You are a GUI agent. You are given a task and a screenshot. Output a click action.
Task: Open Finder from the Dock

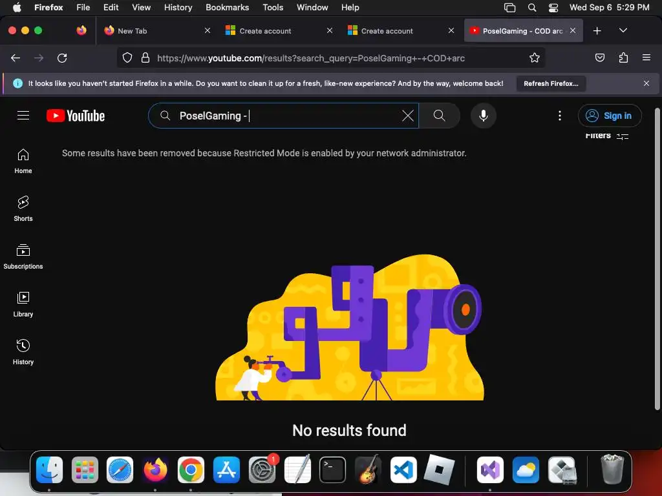49,470
